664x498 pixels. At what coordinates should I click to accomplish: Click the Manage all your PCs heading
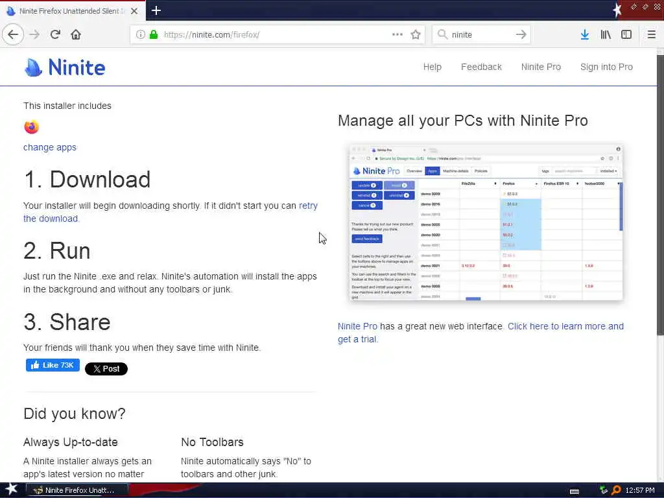pyautogui.click(x=463, y=120)
